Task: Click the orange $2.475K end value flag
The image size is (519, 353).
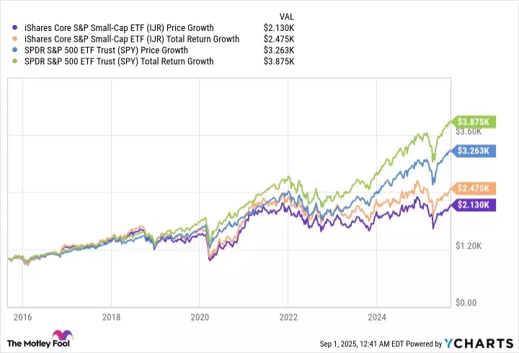Action: (x=474, y=188)
